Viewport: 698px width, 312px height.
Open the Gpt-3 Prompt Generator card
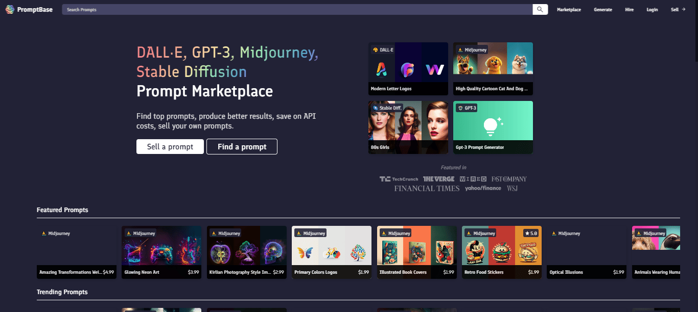pos(493,127)
